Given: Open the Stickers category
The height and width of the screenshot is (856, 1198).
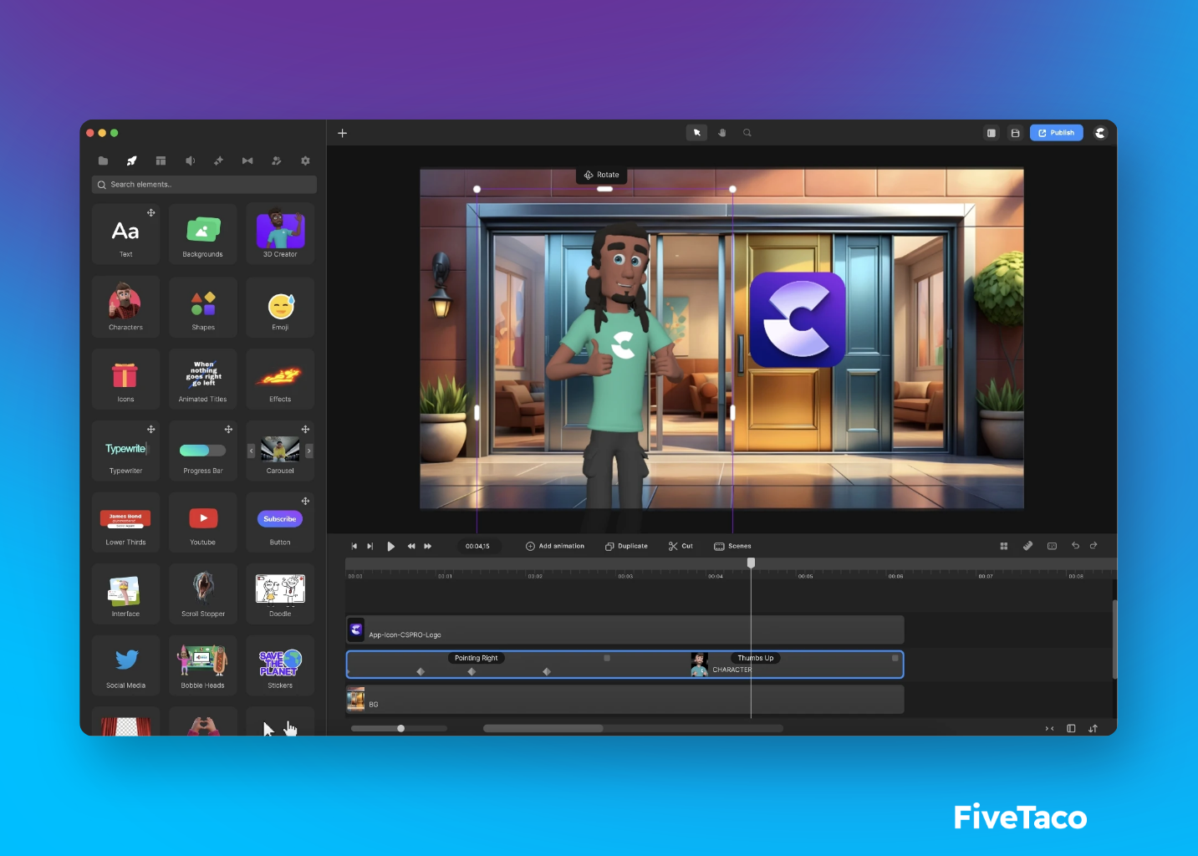Looking at the screenshot, I should [280, 665].
